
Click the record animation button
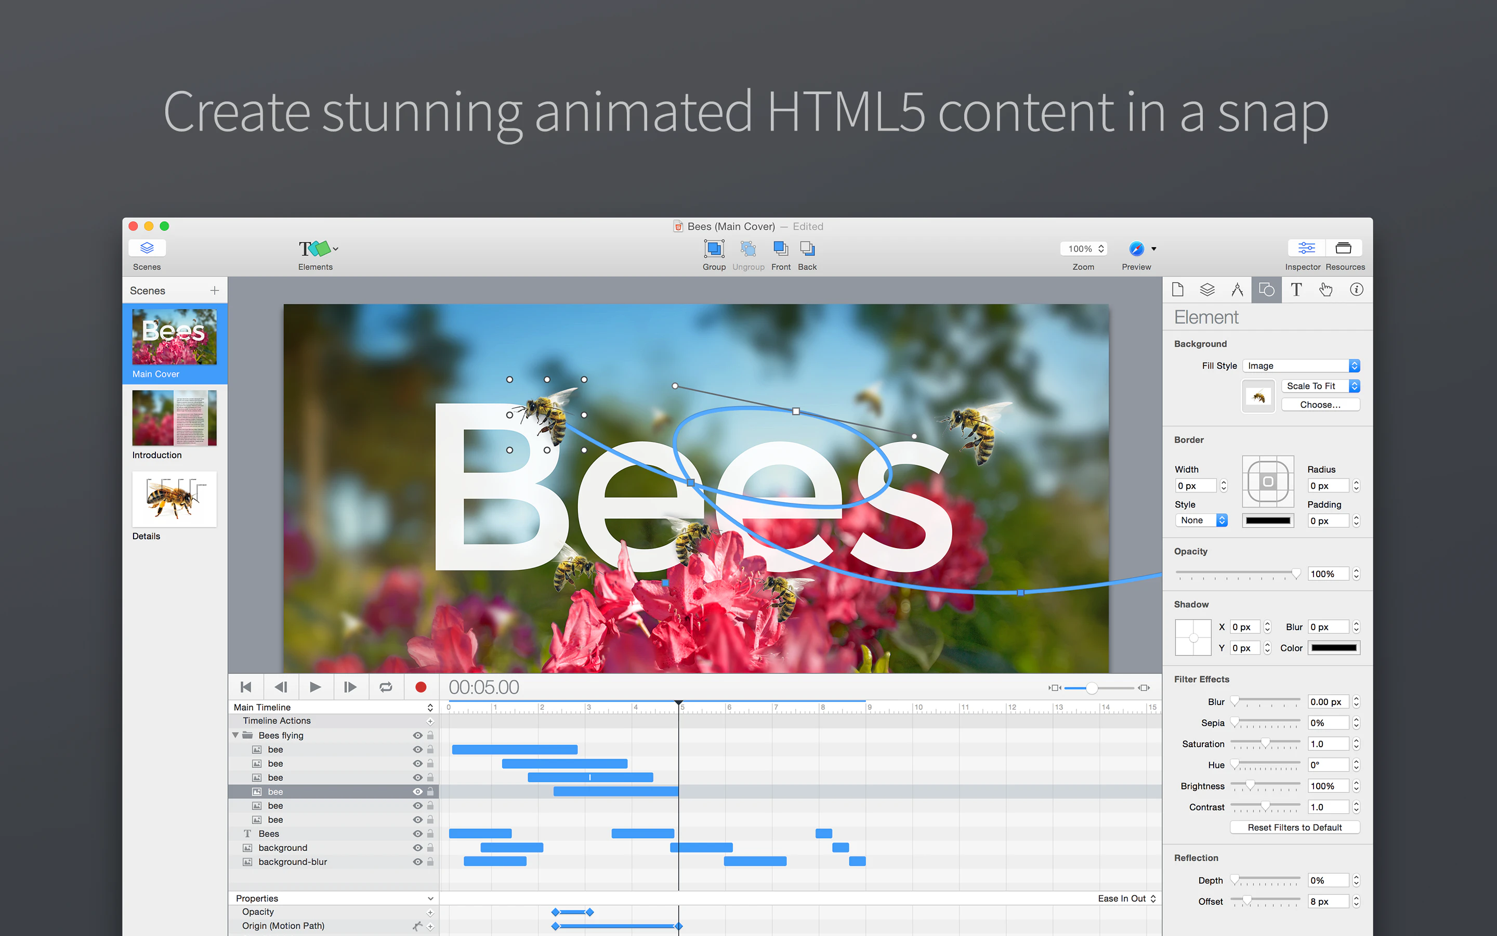point(421,686)
